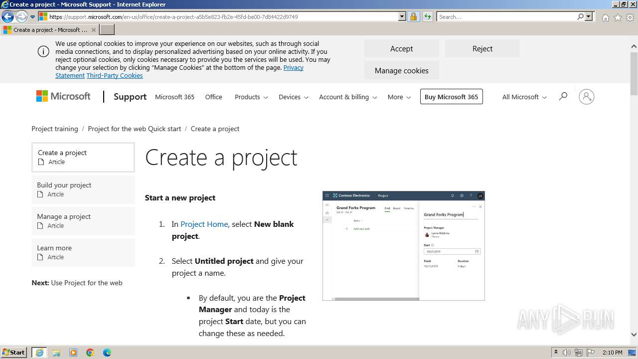The height and width of the screenshot is (359, 638).
Task: Open the Favorites star icon
Action: click(618, 17)
